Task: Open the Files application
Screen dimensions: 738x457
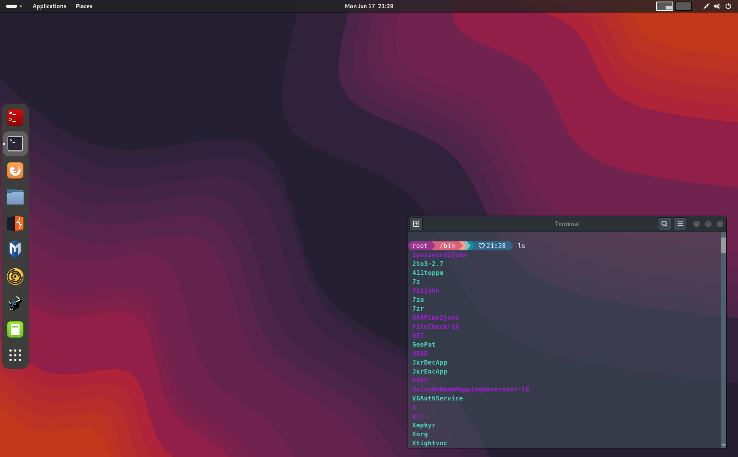Action: click(x=15, y=197)
